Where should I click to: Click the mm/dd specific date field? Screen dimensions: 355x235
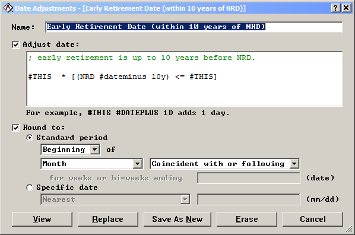[249, 199]
